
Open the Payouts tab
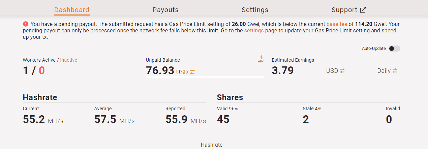(x=165, y=10)
